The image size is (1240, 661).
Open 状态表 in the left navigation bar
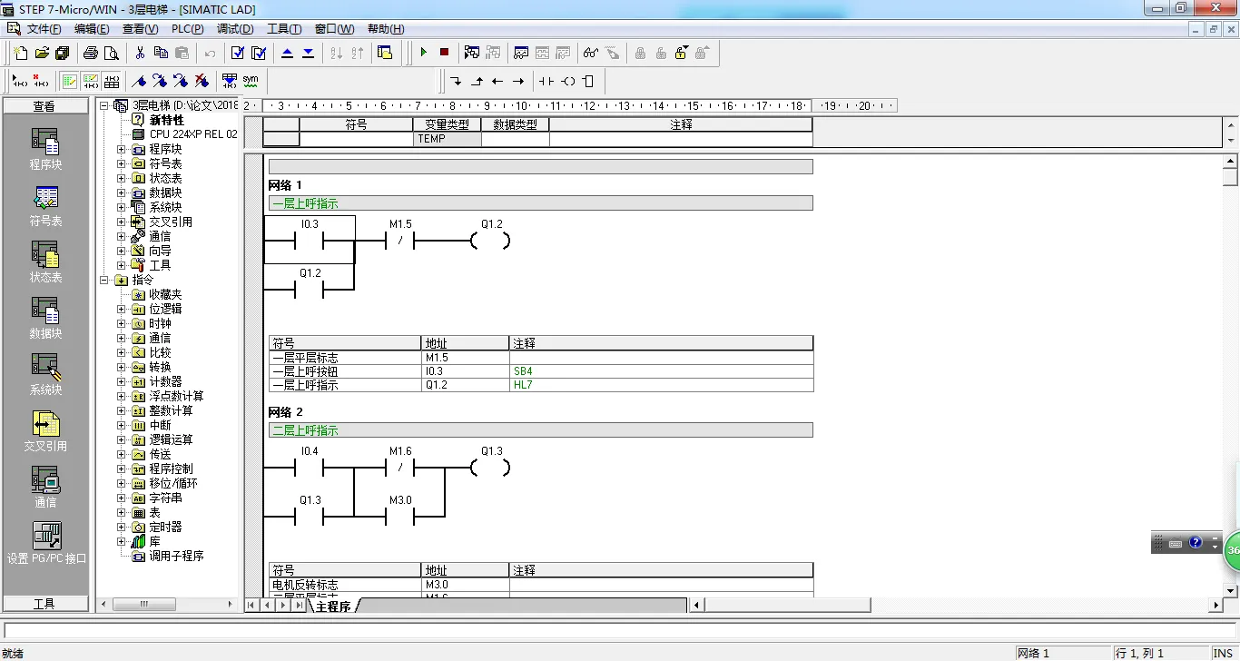(45, 262)
